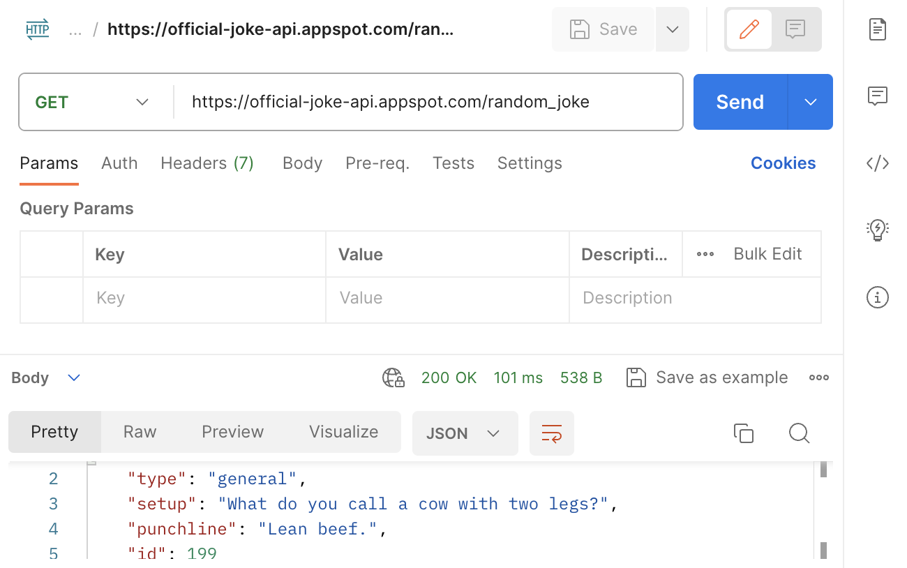Click the "general" type value
Viewport: 907px width, 568px height.
tap(253, 479)
